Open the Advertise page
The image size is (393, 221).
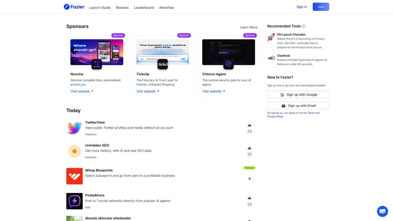tap(167, 8)
